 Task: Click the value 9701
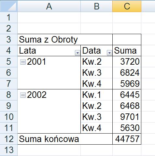coord(130,117)
